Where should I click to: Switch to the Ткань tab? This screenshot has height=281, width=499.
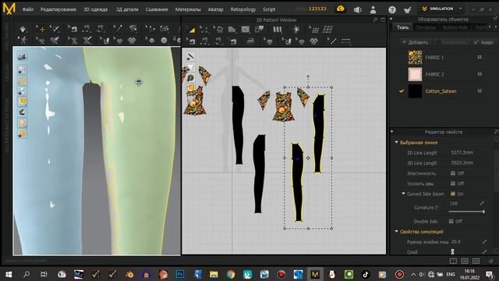pos(402,27)
